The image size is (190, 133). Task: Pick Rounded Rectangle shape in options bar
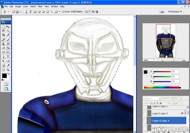(39, 12)
